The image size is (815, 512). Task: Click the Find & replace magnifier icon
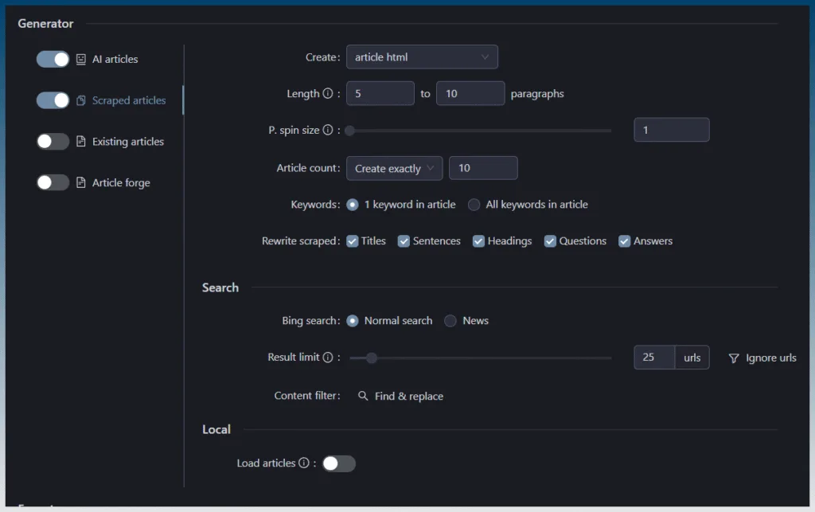click(x=363, y=396)
